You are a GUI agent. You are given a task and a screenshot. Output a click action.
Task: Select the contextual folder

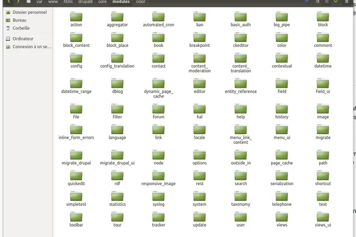[x=282, y=60]
